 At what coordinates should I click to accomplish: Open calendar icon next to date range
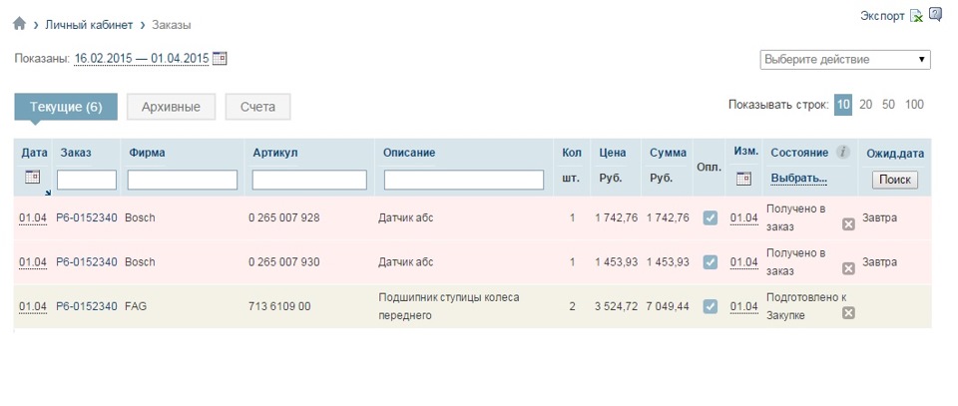tap(220, 59)
